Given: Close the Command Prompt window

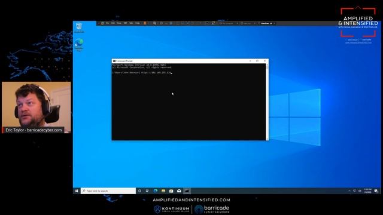Looking at the screenshot, I should 265,61.
